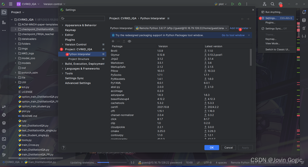
Task: Click the upgrade package arrow icon
Action: click(x=124, y=41)
